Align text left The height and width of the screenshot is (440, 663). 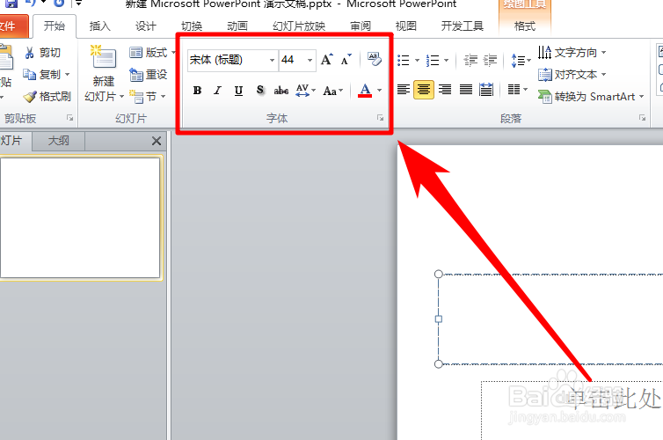[x=404, y=90]
